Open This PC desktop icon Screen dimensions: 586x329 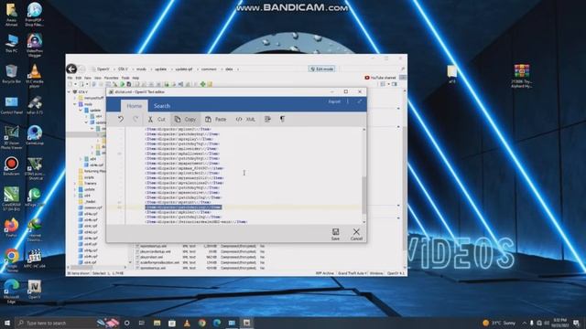point(12,43)
